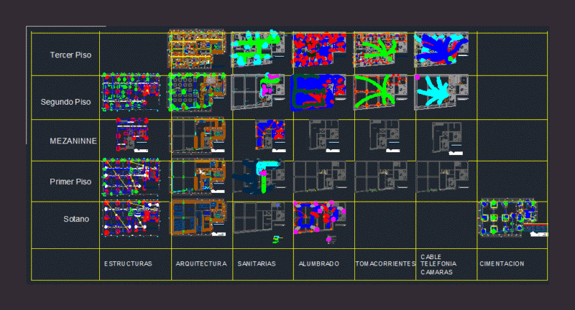Choose the Primer Piso Sanitarias drawing
This screenshot has height=310, width=575.
tap(258, 177)
